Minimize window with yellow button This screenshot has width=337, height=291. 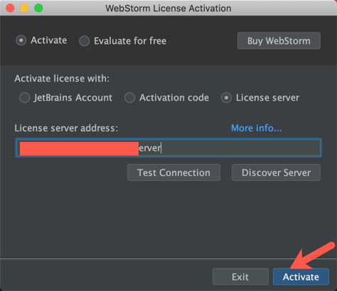24,8
